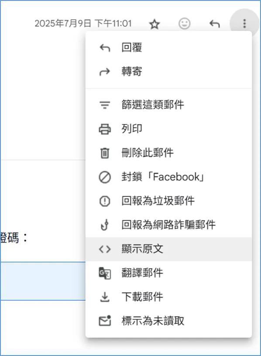Click the reply arrow icon beside the star

pyautogui.click(x=214, y=24)
